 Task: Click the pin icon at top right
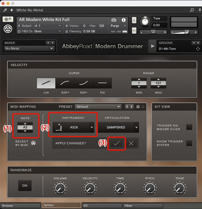point(200,10)
